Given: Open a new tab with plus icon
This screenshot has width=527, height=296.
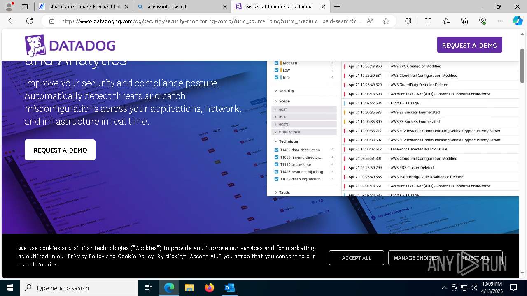Looking at the screenshot, I should coord(337,7).
